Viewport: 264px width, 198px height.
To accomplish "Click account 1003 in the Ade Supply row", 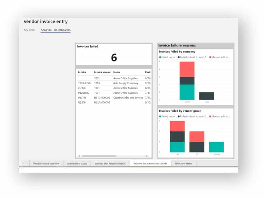I will (97, 83).
